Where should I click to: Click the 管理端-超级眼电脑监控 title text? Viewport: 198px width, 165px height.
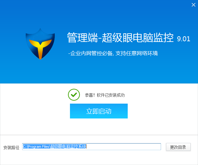pos(120,38)
